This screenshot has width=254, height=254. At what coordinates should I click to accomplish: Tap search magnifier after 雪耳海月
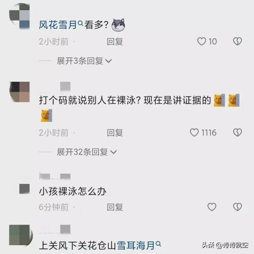158,244
